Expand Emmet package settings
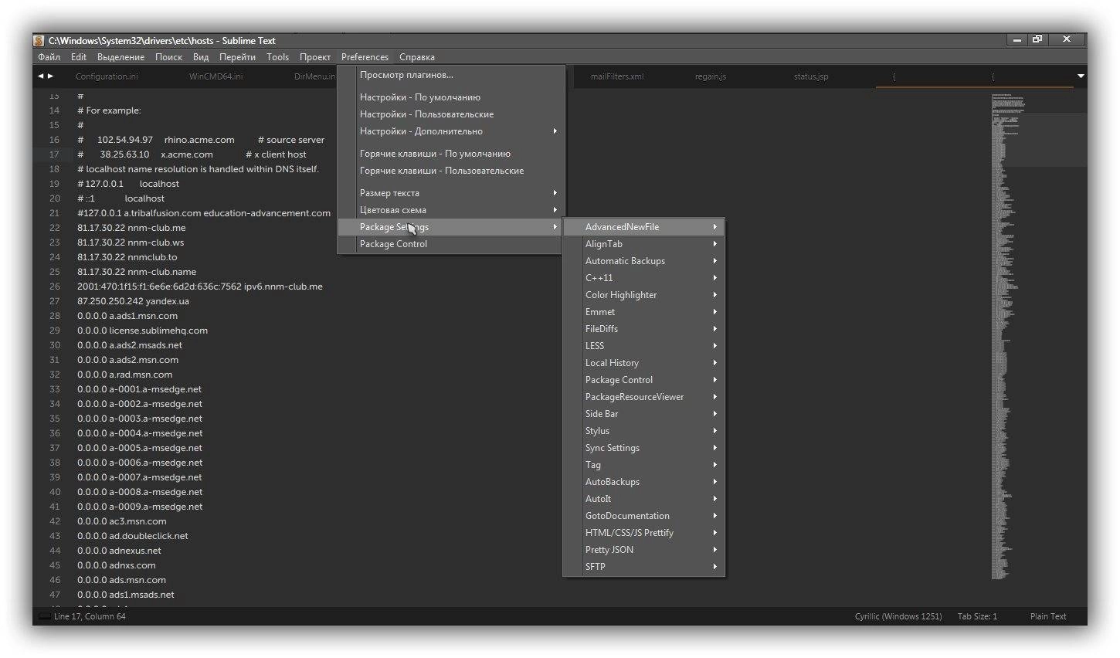This screenshot has width=1120, height=658. point(643,312)
